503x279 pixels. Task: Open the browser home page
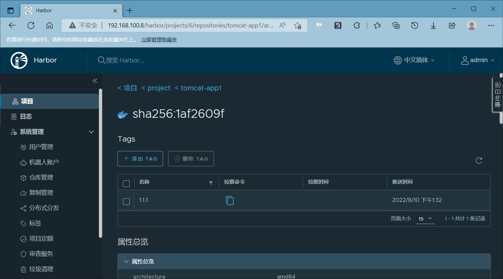[50, 25]
